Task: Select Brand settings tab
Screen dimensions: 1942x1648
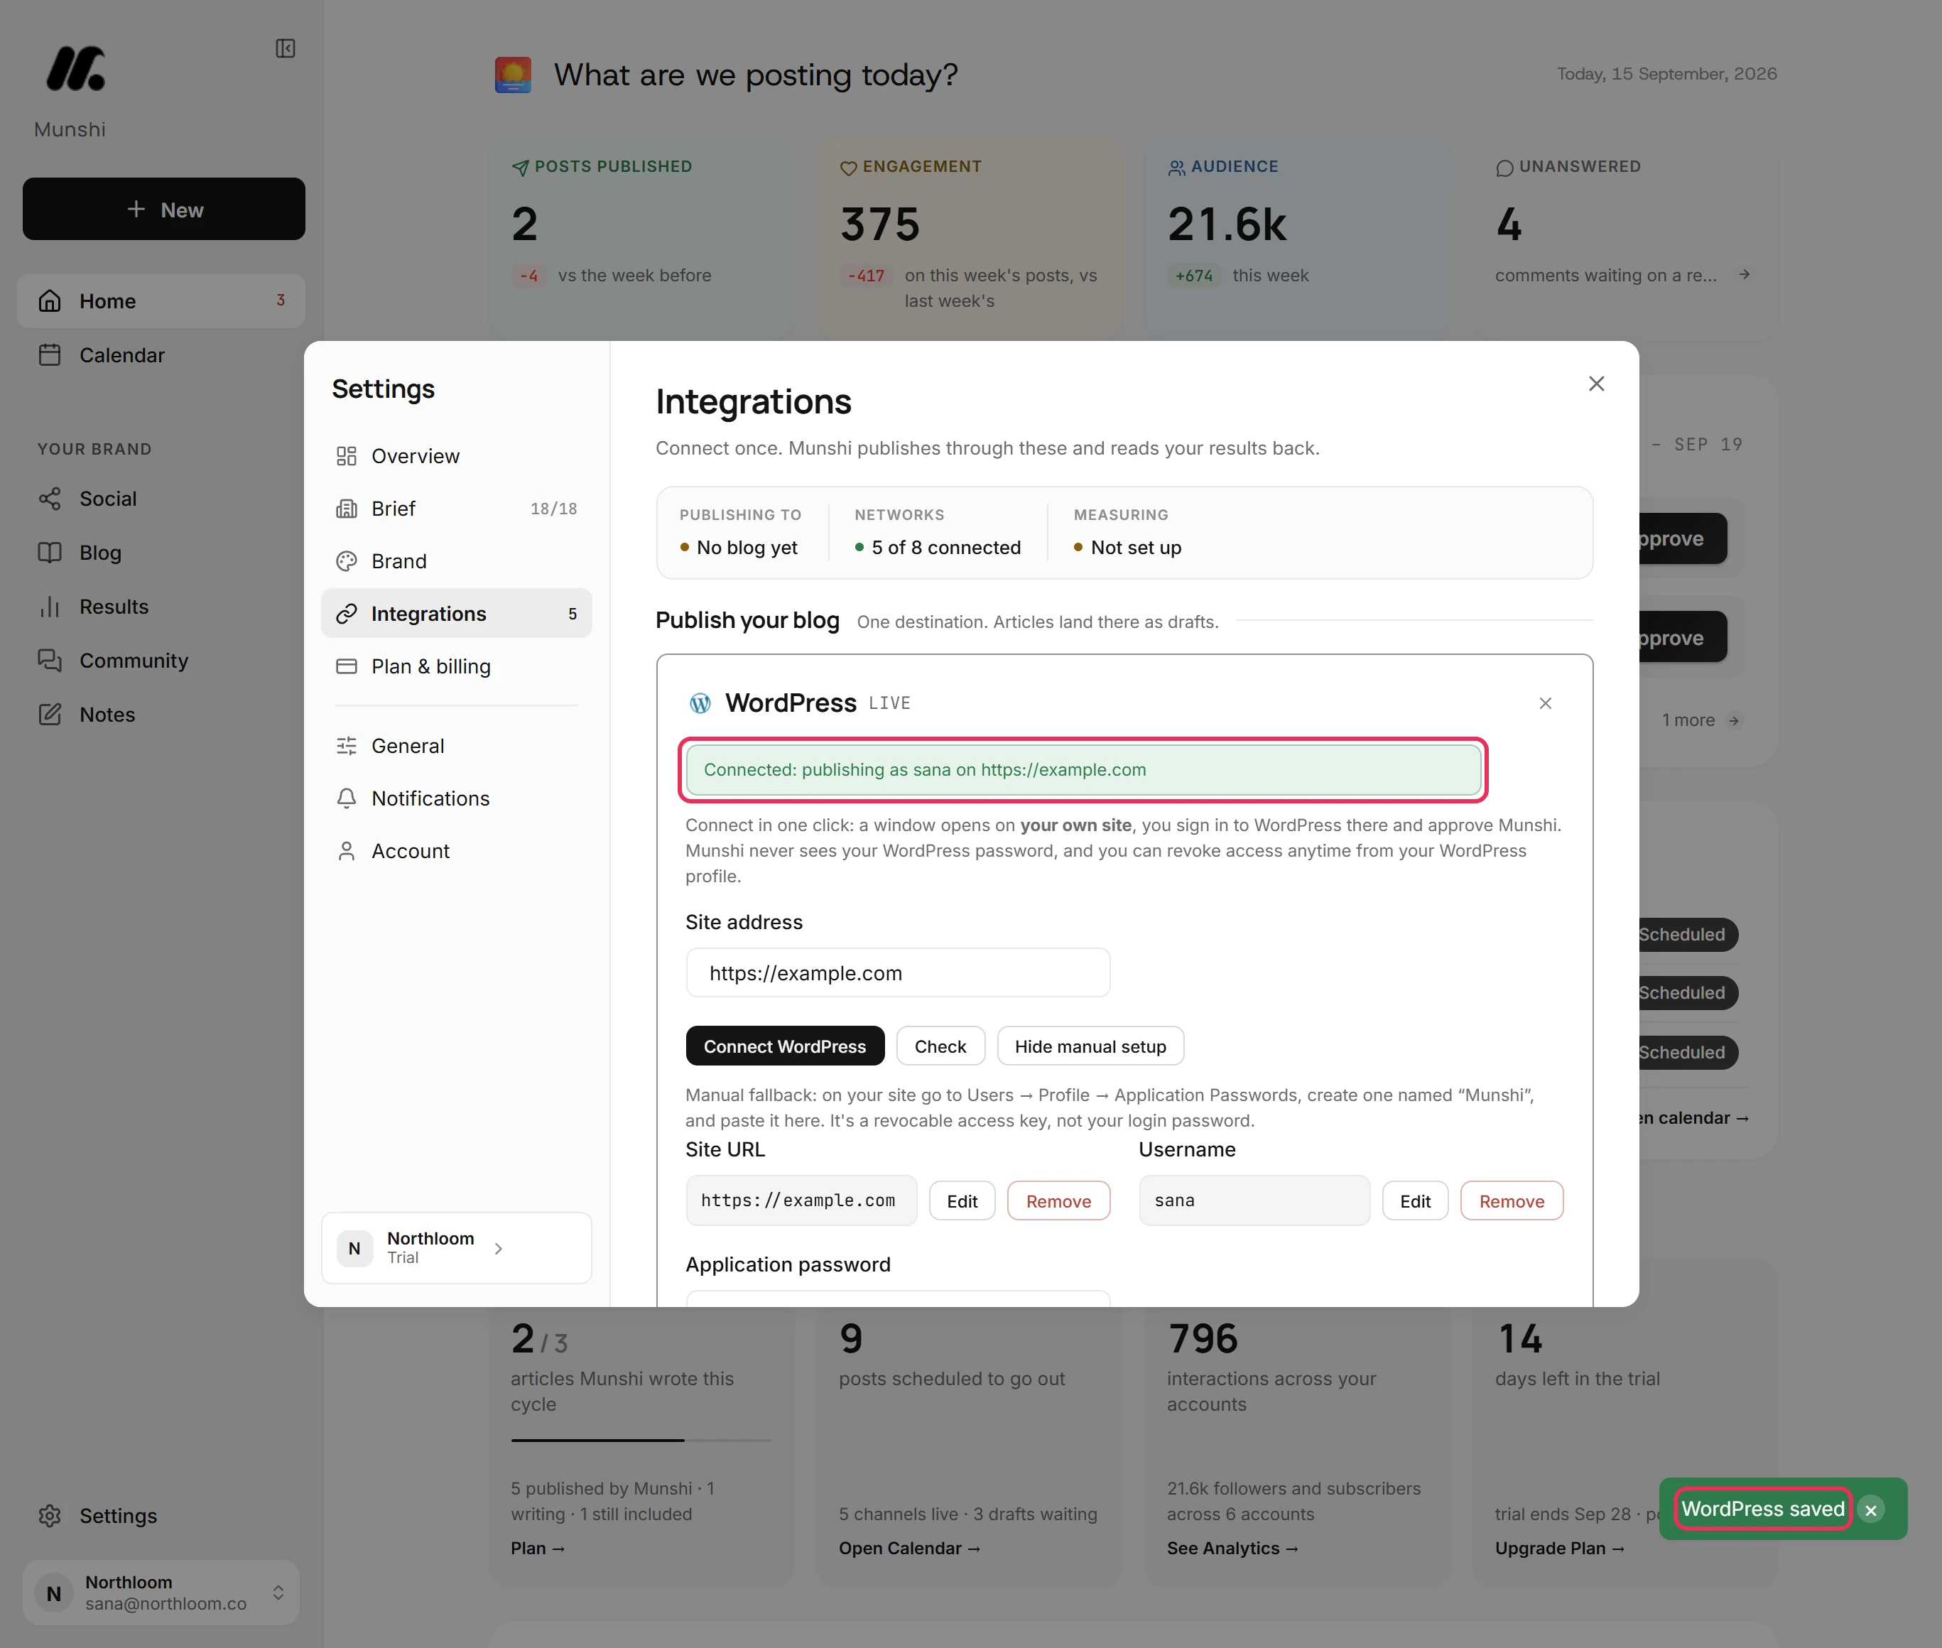Action: 456,560
